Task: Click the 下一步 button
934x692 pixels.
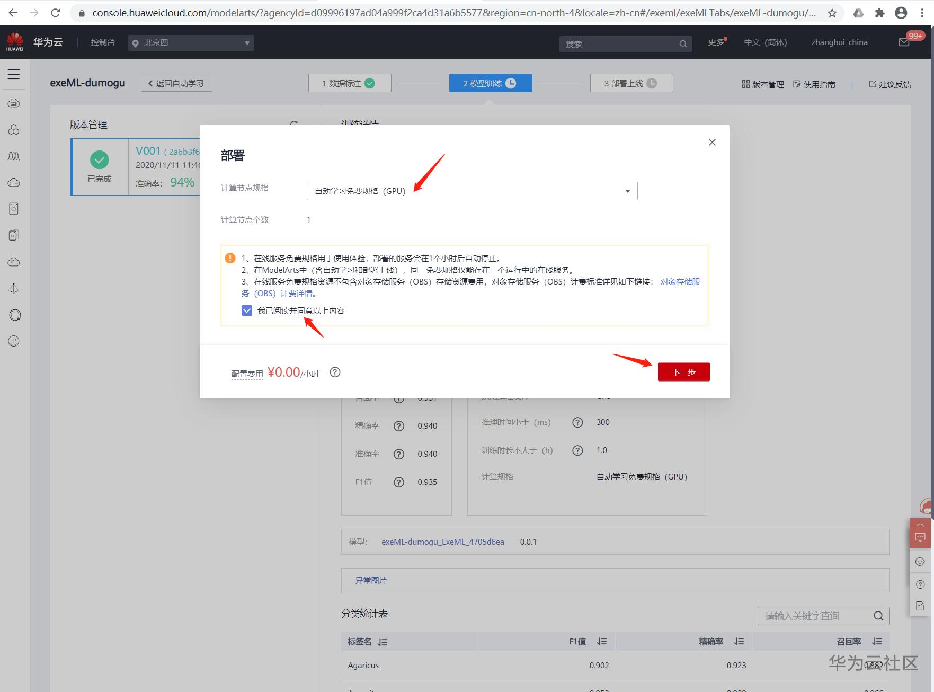Action: pos(683,372)
